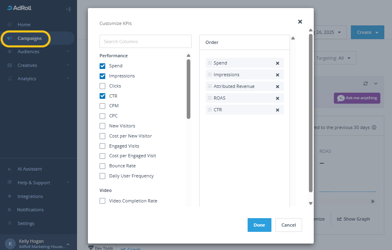
Task: Remove Spend from the Order list
Action: [277, 63]
